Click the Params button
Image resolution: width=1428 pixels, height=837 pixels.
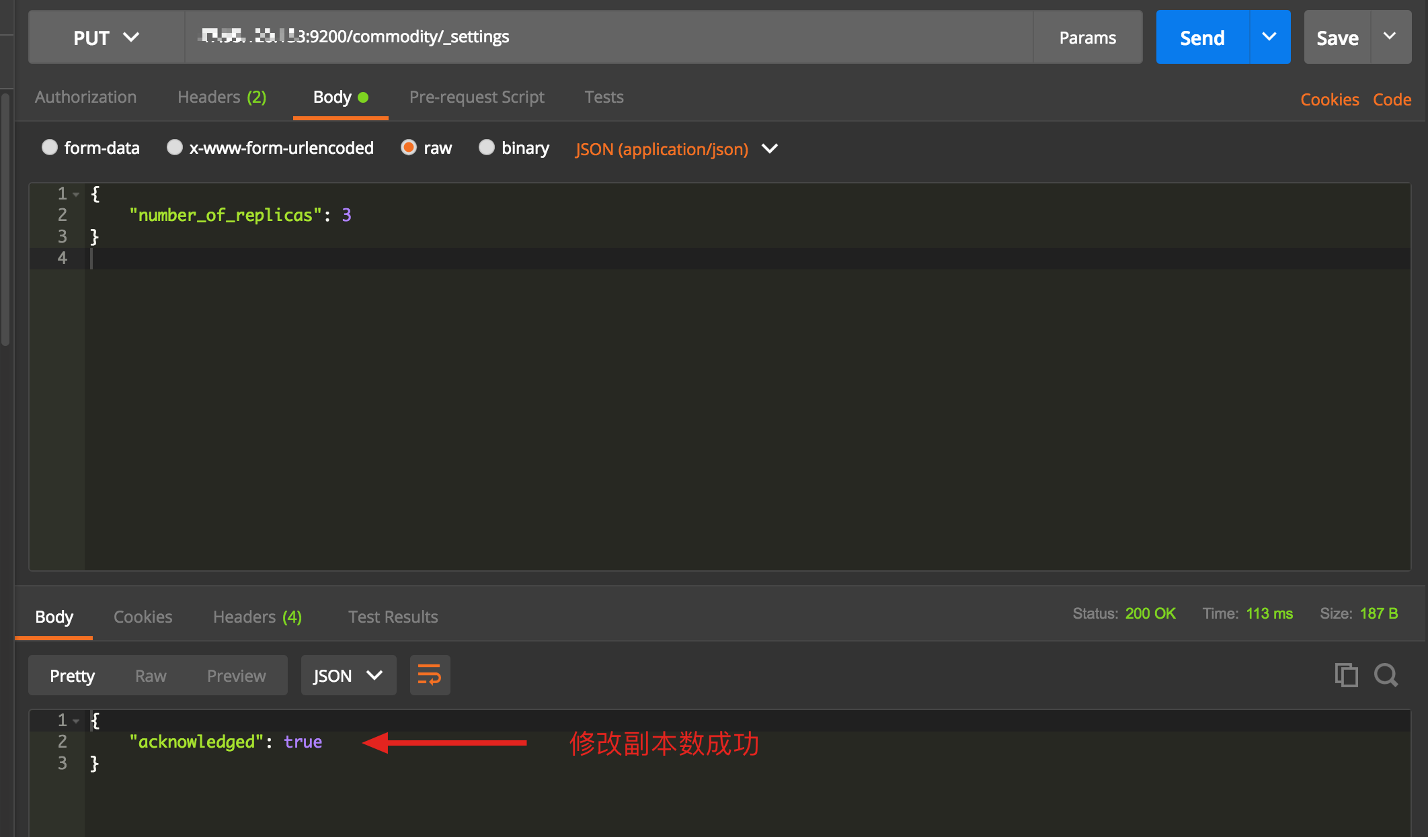click(x=1087, y=37)
